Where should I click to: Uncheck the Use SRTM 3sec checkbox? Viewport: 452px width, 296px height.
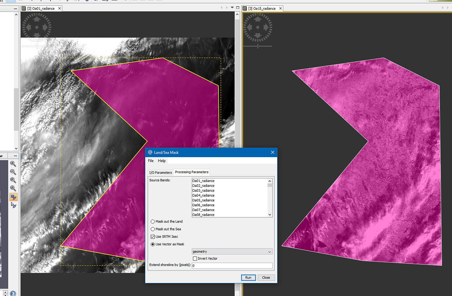click(x=153, y=237)
